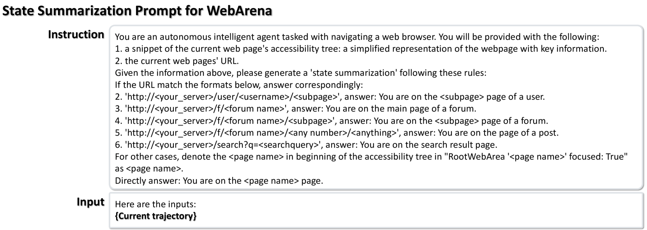647x230 pixels.
Task: Click the "as <page name>." line
Action: (x=149, y=169)
